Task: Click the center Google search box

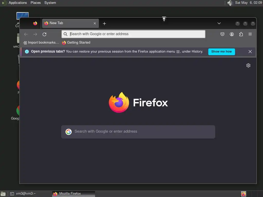Action: pos(138,132)
